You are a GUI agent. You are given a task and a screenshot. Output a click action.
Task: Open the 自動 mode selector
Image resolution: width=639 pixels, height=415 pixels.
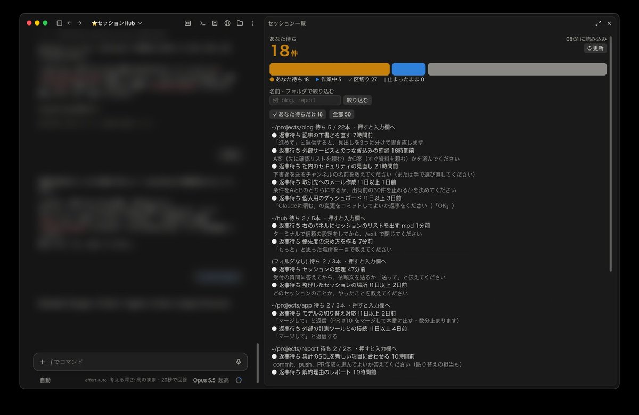[x=45, y=380]
